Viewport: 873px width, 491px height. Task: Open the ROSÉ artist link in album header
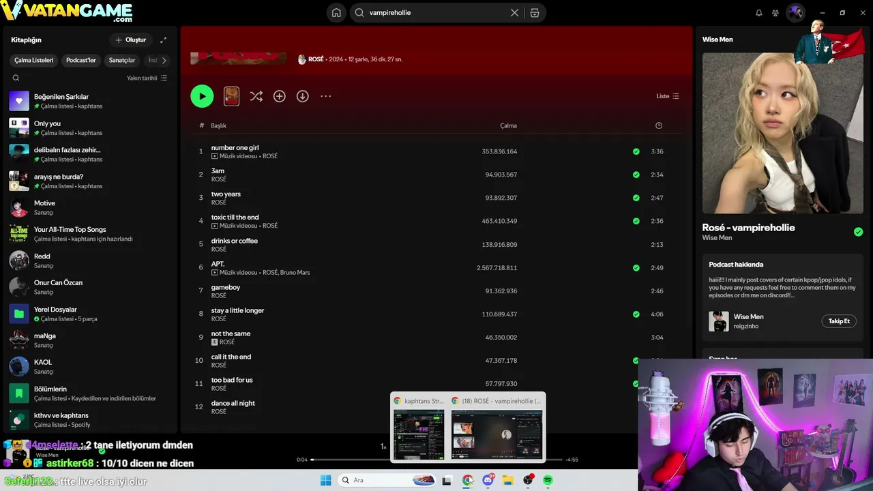pos(316,59)
